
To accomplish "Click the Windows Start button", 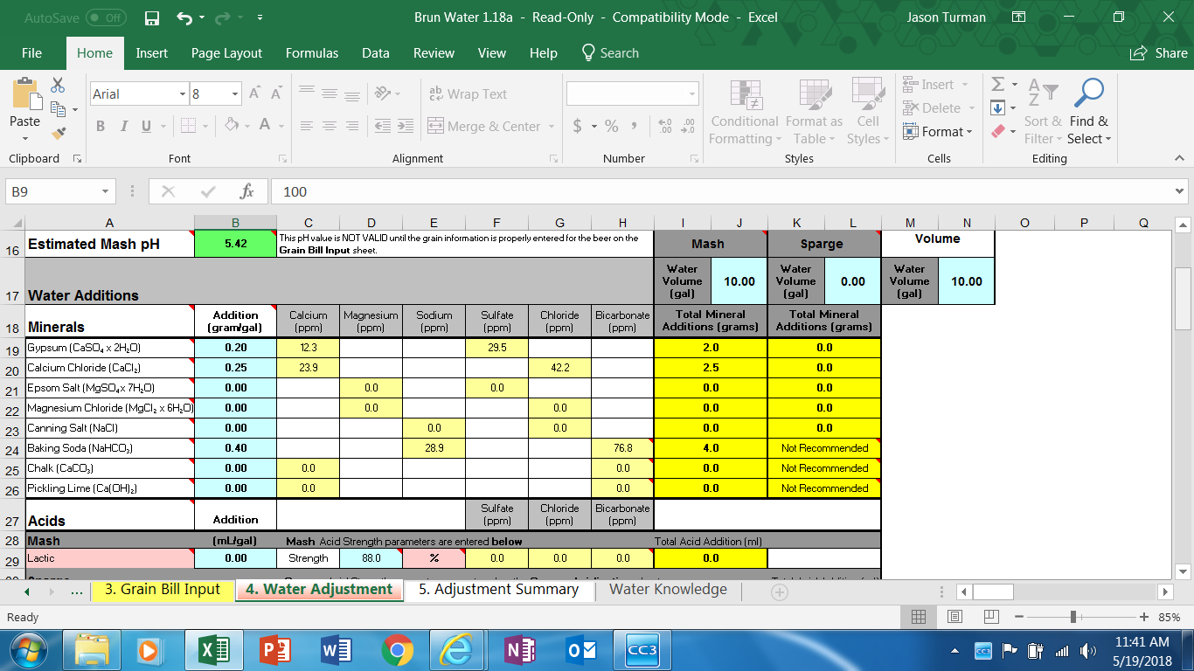I will click(x=27, y=651).
